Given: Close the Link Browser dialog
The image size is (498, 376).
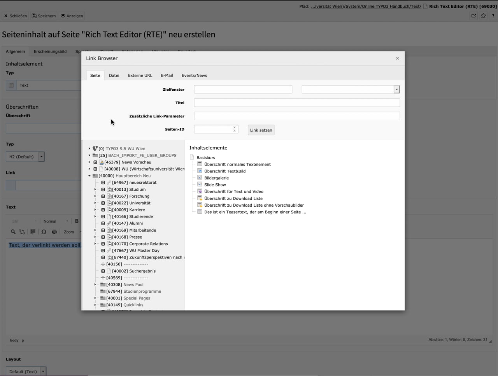Looking at the screenshot, I should (397, 58).
